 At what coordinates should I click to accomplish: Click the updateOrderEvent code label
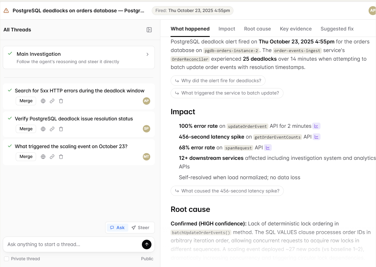click(x=247, y=126)
